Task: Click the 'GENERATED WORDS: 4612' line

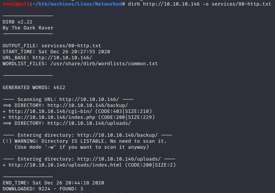Action: coord(34,88)
